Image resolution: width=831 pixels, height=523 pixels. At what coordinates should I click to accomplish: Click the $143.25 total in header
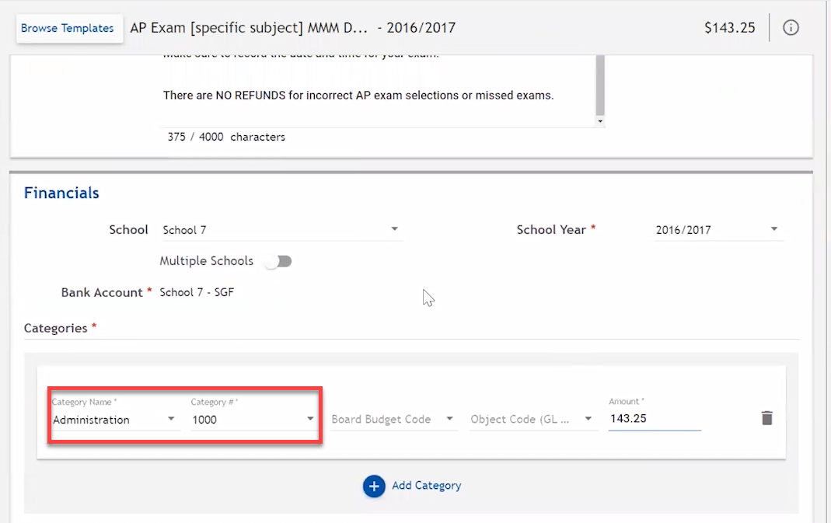click(730, 27)
